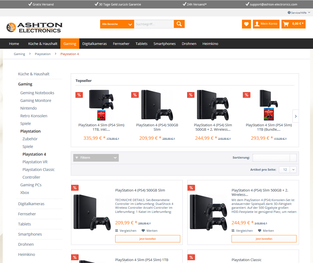The width and height of the screenshot is (313, 263).
Task: Click in the Suchbegriff search field
Action: (154, 24)
